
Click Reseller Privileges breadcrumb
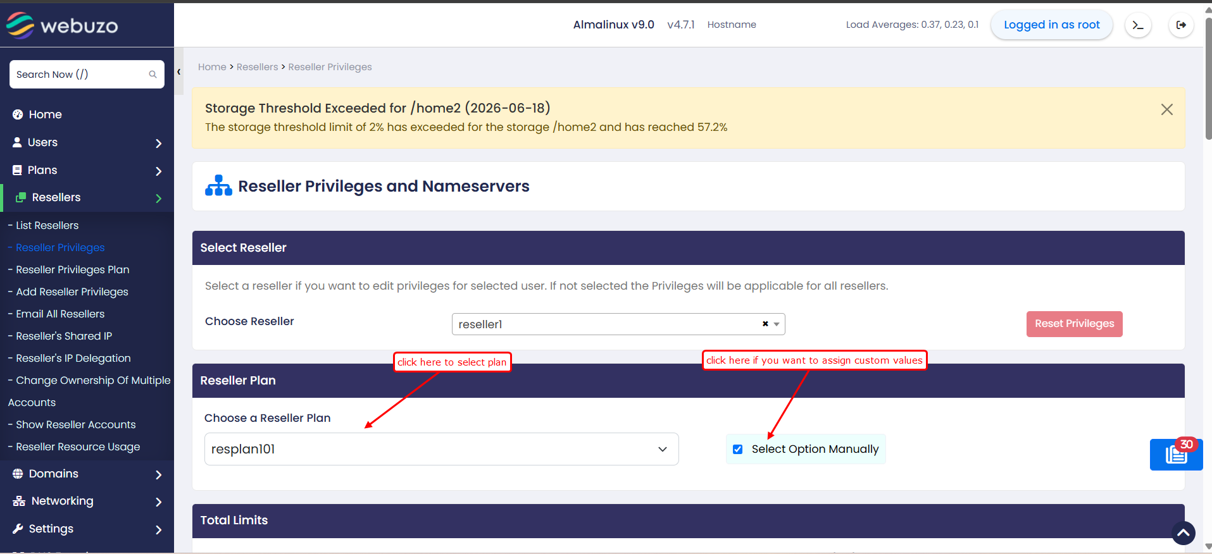tap(330, 67)
